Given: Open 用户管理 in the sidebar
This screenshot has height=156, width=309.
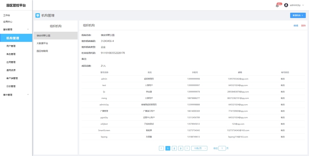Looking at the screenshot, I should pyautogui.click(x=11, y=46).
